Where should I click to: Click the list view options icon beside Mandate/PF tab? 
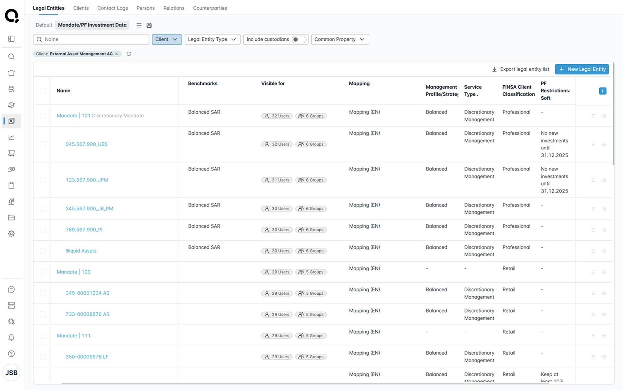point(139,25)
